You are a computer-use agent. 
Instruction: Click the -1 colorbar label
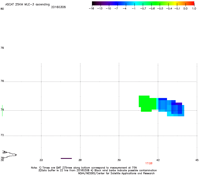133,9
